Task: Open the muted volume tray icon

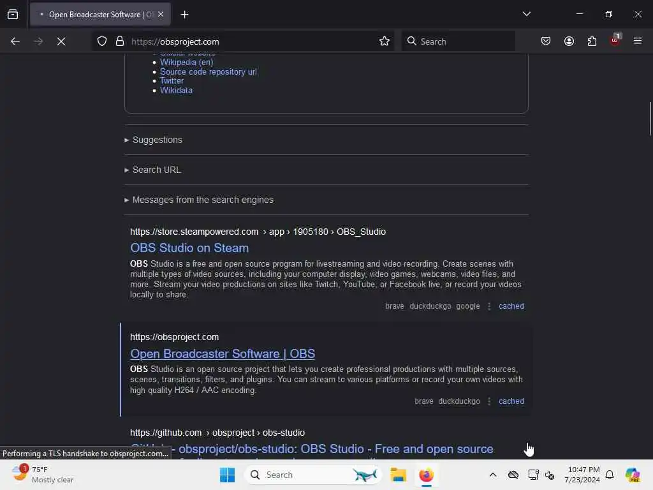Action: click(x=550, y=475)
